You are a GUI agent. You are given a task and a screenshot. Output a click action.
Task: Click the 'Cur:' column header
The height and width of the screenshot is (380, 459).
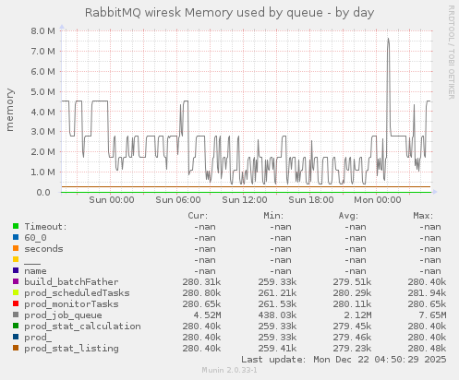click(x=198, y=216)
